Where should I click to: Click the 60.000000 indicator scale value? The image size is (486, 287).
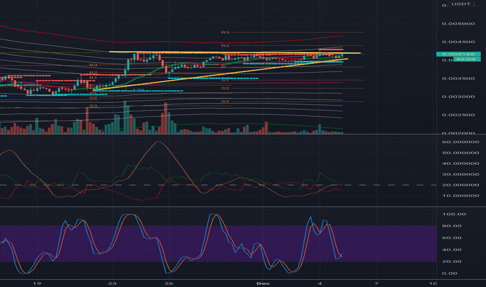pyautogui.click(x=460, y=142)
